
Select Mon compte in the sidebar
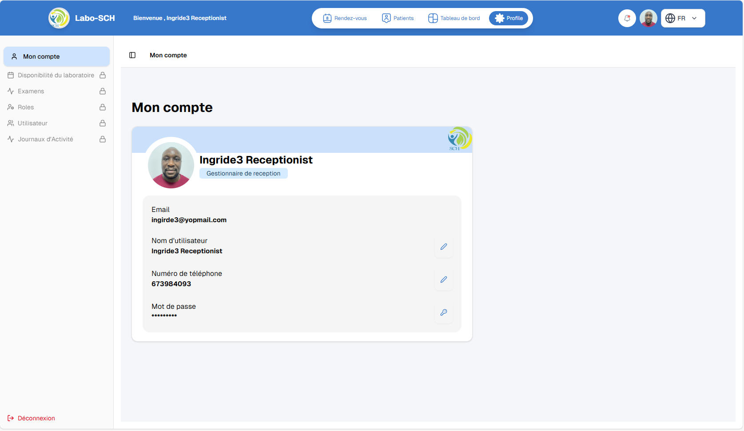click(x=56, y=56)
